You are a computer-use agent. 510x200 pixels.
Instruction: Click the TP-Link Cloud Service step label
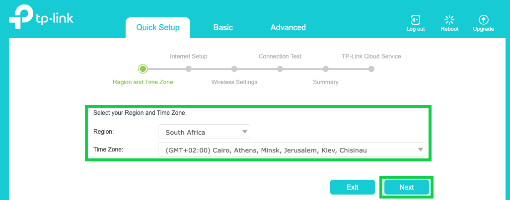tap(371, 56)
